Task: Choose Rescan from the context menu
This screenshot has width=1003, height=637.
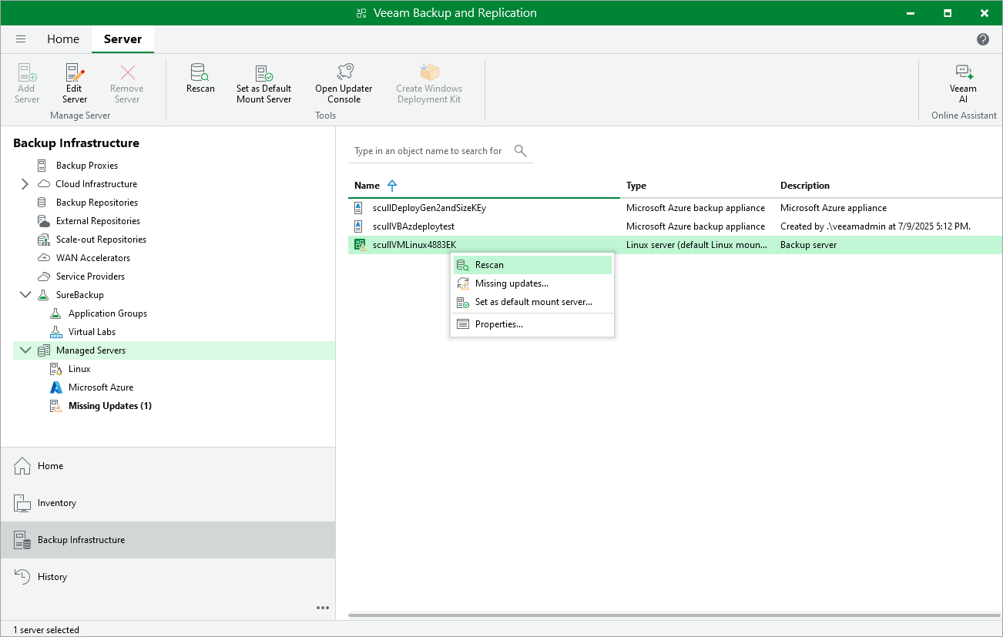Action: tap(532, 265)
